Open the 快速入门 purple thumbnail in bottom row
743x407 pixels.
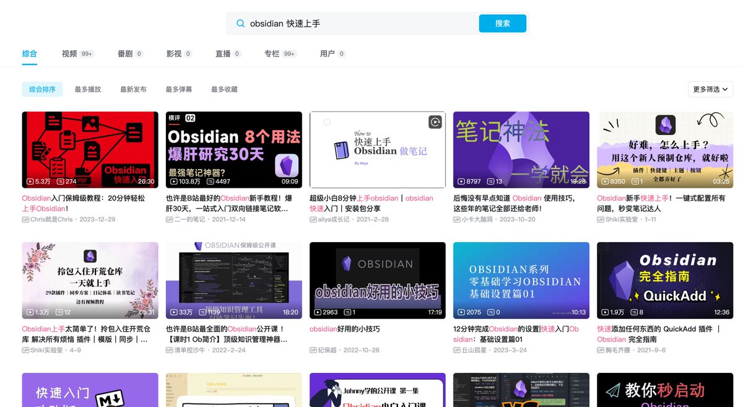coord(90,390)
